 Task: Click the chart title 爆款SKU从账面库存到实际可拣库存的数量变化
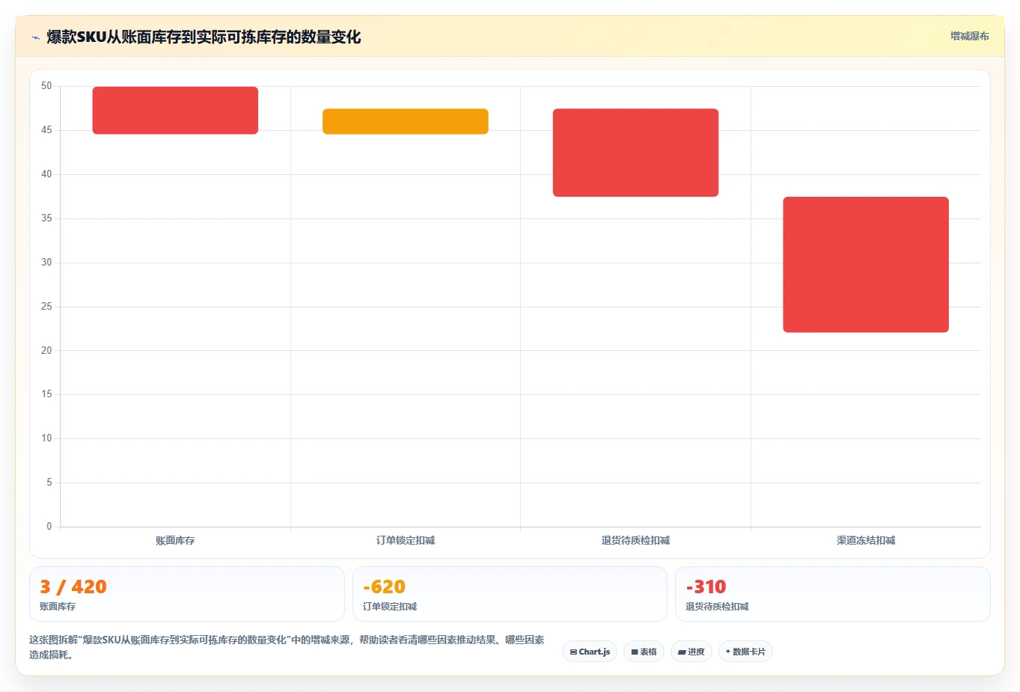(x=204, y=37)
